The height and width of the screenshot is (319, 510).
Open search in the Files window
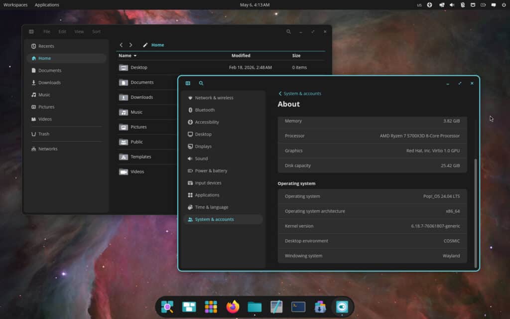[x=288, y=31]
